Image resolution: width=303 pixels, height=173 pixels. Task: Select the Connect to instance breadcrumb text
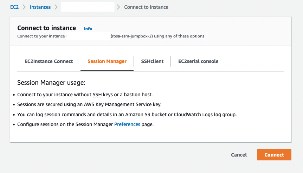click(x=146, y=7)
